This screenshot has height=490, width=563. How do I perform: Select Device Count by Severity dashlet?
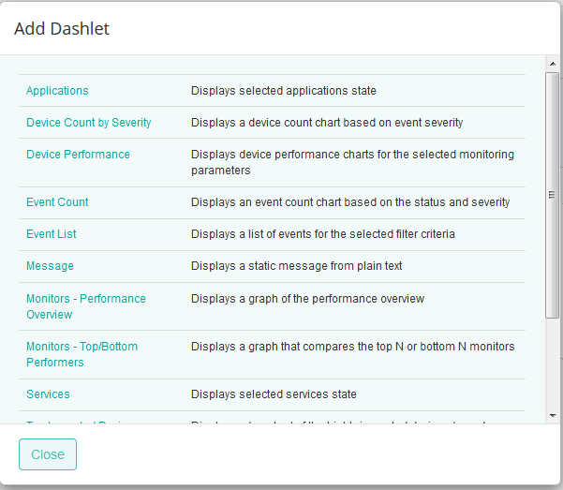coord(88,123)
